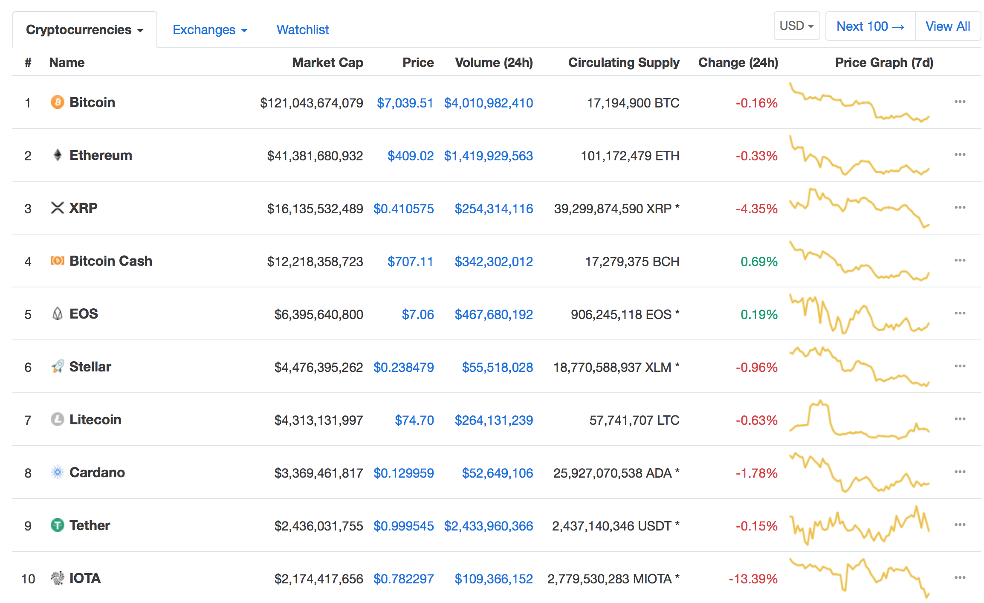Sort by Volume (24h) column header

click(494, 62)
